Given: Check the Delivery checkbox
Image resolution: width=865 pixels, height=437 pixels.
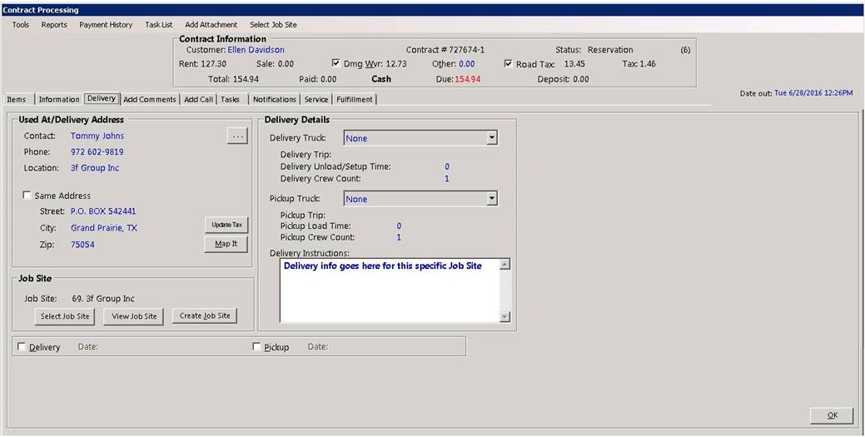Looking at the screenshot, I should 22,346.
